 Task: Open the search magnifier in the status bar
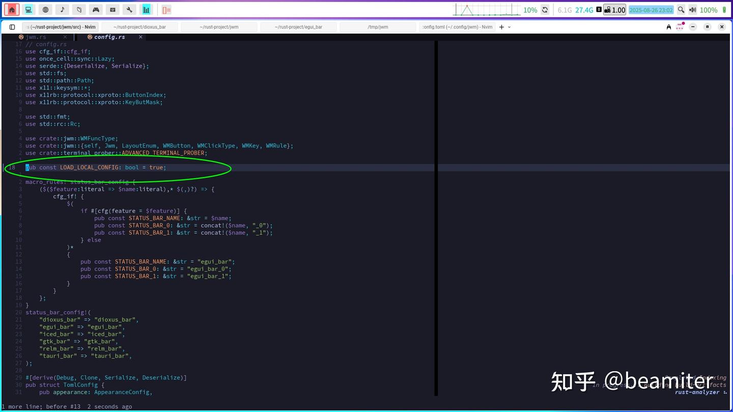tap(682, 10)
